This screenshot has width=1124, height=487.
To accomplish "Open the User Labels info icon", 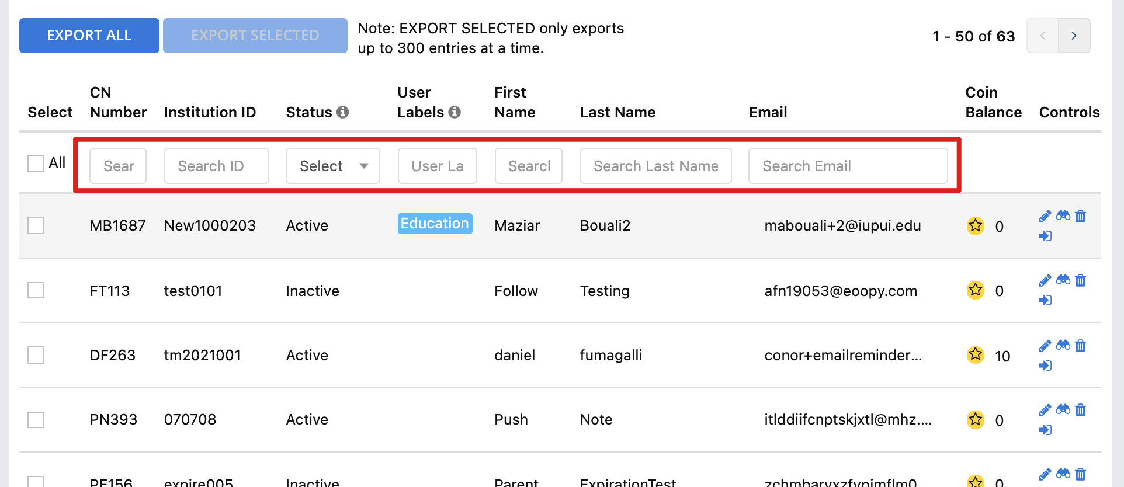I will coord(455,112).
